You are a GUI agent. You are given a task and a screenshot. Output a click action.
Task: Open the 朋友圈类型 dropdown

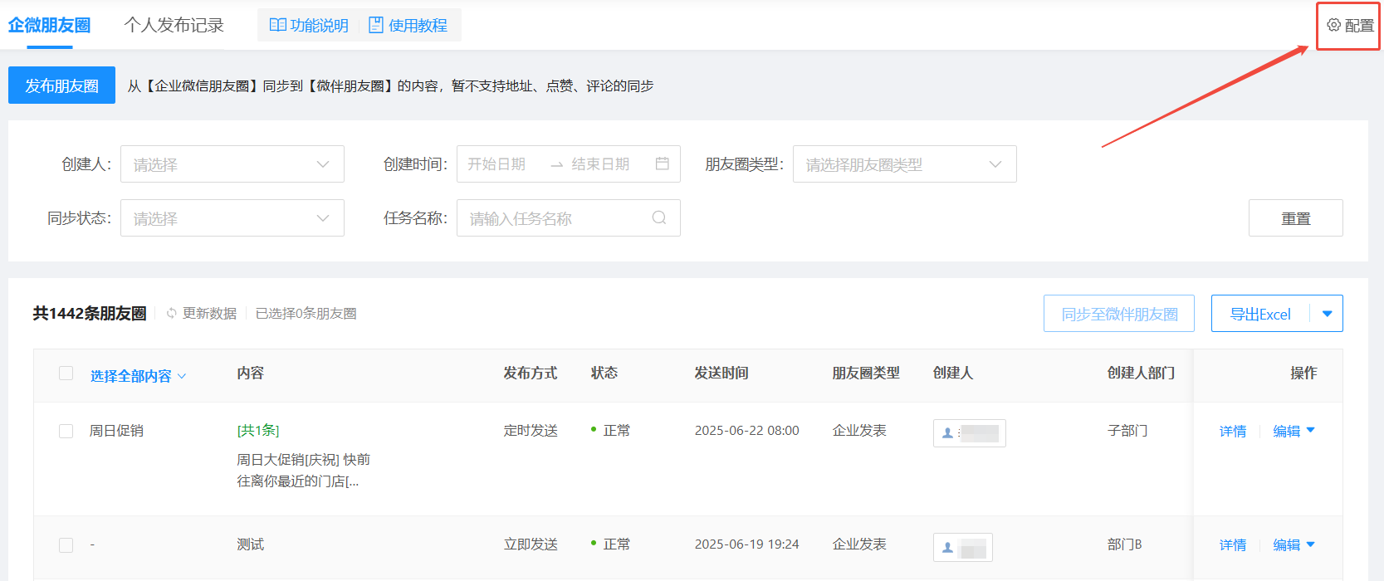[905, 164]
